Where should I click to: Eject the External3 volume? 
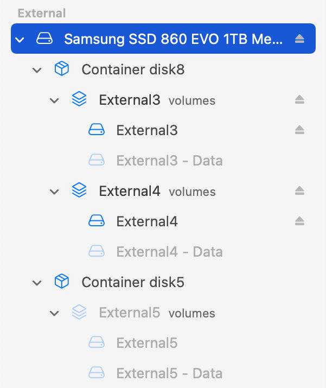[299, 130]
